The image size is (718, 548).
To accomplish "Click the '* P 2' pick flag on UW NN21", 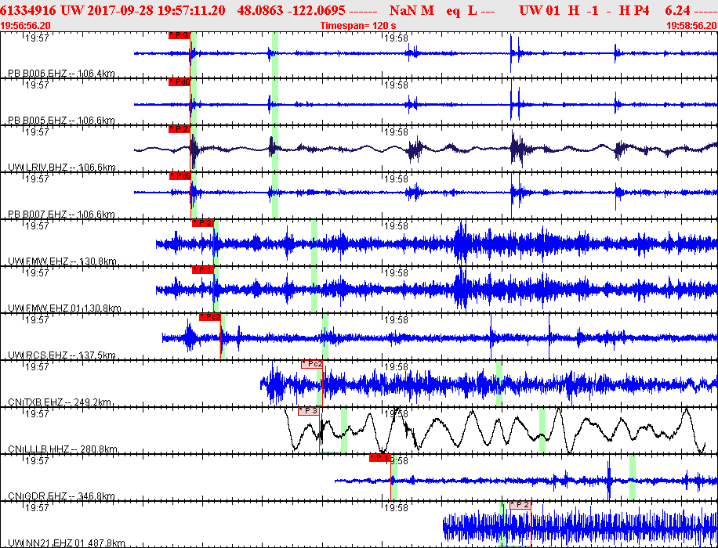I will tap(520, 505).
